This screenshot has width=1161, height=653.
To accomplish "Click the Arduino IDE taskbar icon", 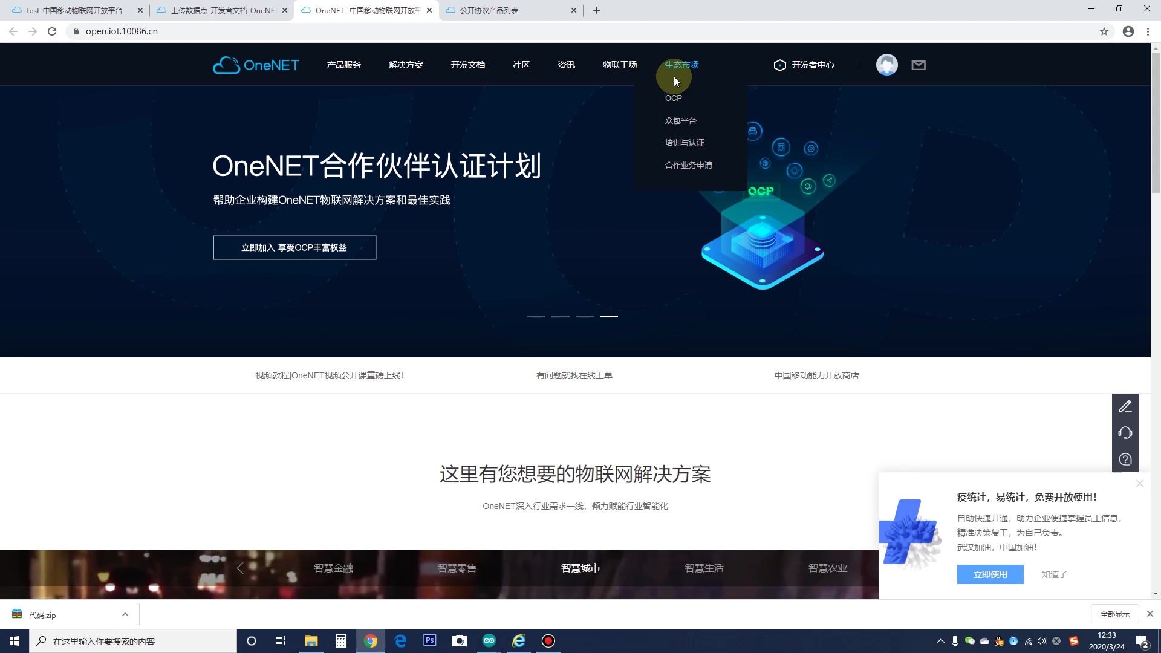I will click(x=490, y=641).
